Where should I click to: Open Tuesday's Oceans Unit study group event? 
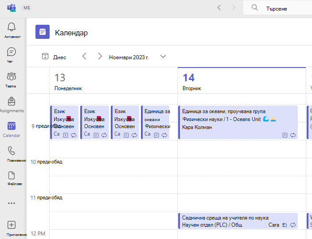(238, 122)
